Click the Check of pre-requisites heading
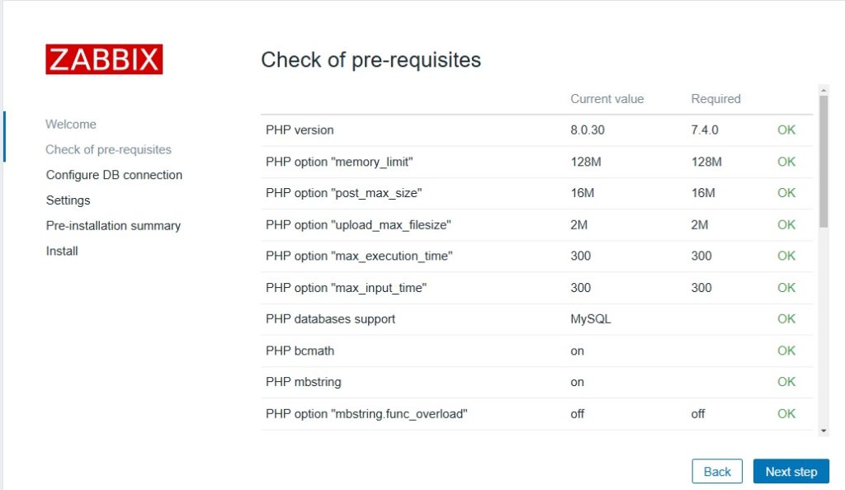845x490 pixels. (x=371, y=60)
